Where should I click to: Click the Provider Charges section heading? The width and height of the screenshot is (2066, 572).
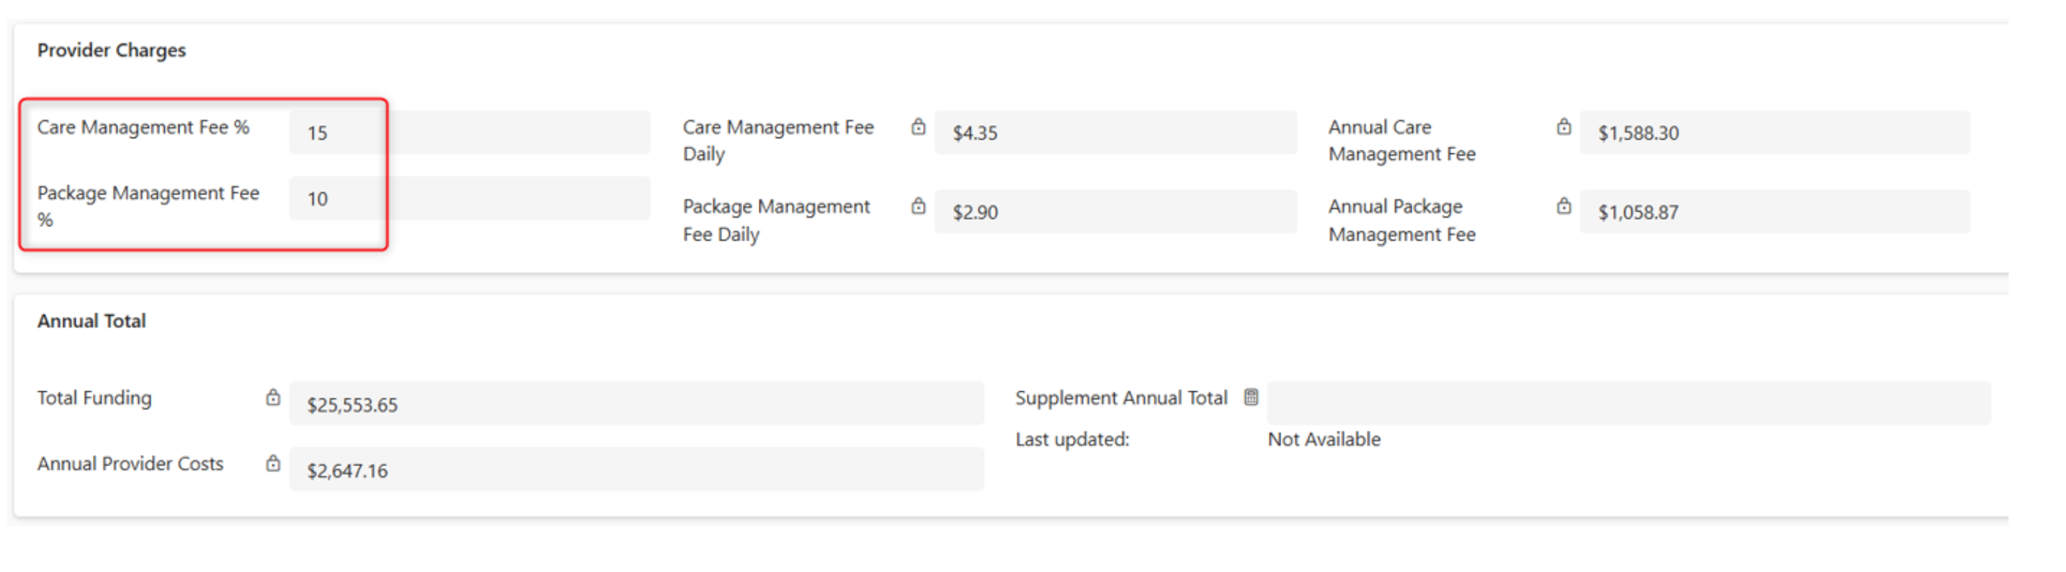tap(111, 51)
